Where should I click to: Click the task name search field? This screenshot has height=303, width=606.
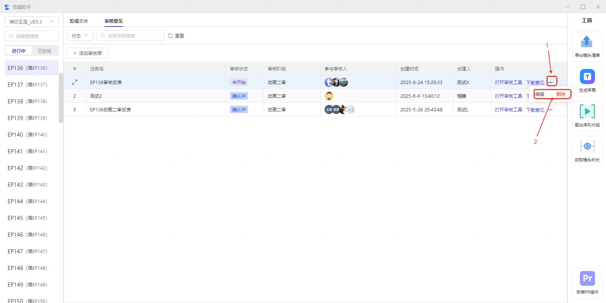pyautogui.click(x=130, y=36)
